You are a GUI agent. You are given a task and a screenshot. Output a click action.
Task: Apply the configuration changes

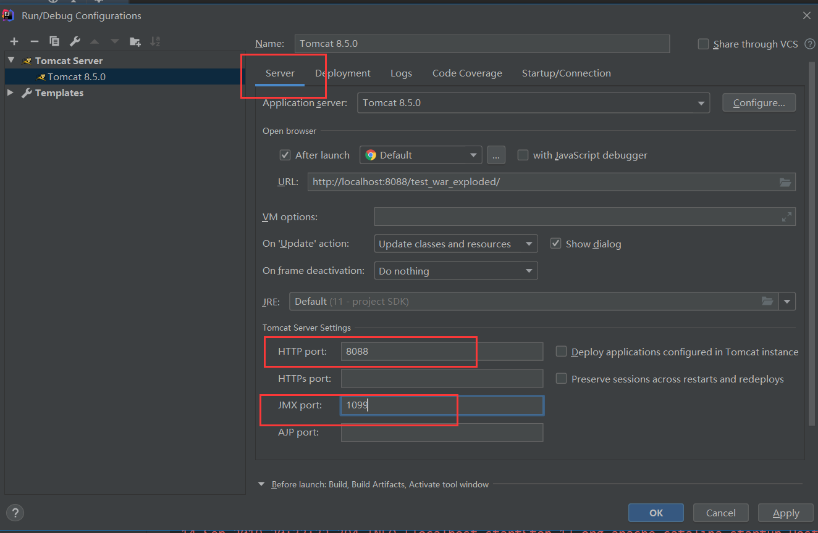(785, 513)
